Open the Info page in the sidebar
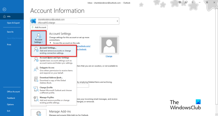 coord(12,17)
